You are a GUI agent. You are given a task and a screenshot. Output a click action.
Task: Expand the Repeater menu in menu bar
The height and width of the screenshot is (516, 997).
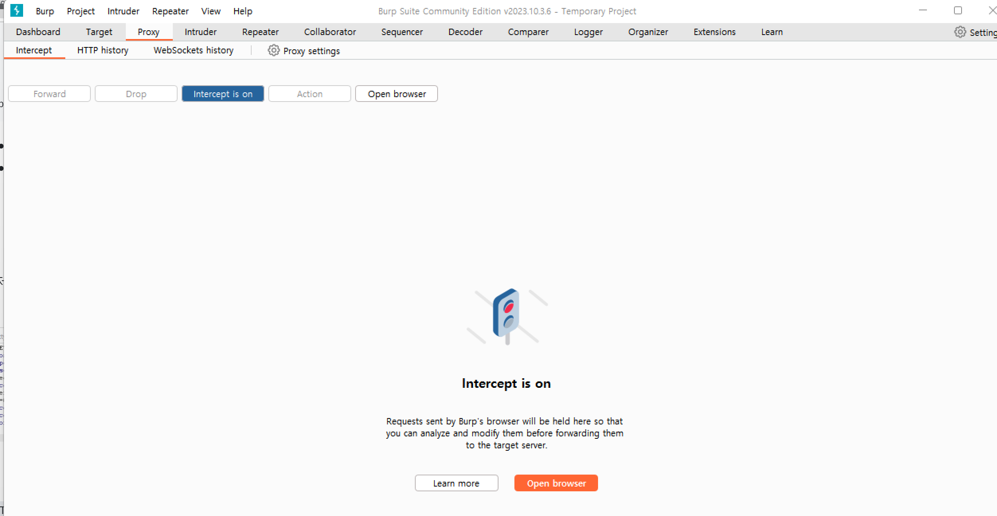point(170,11)
